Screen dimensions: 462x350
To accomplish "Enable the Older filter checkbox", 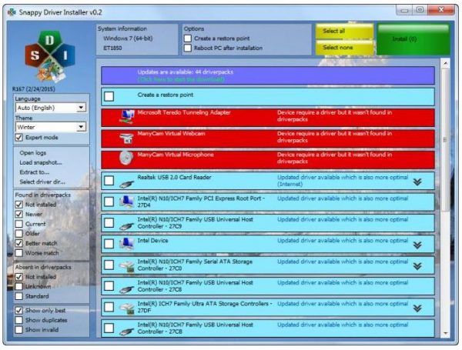I will pyautogui.click(x=18, y=233).
